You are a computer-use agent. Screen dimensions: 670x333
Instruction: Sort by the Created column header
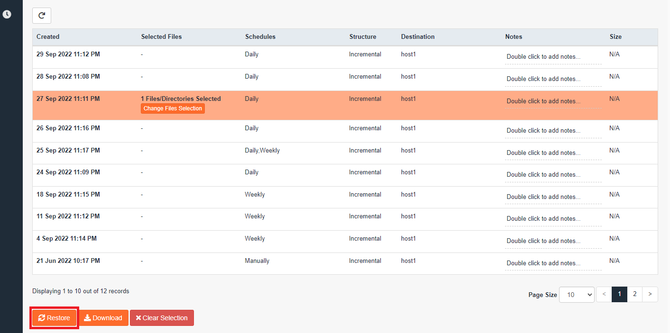coord(48,36)
